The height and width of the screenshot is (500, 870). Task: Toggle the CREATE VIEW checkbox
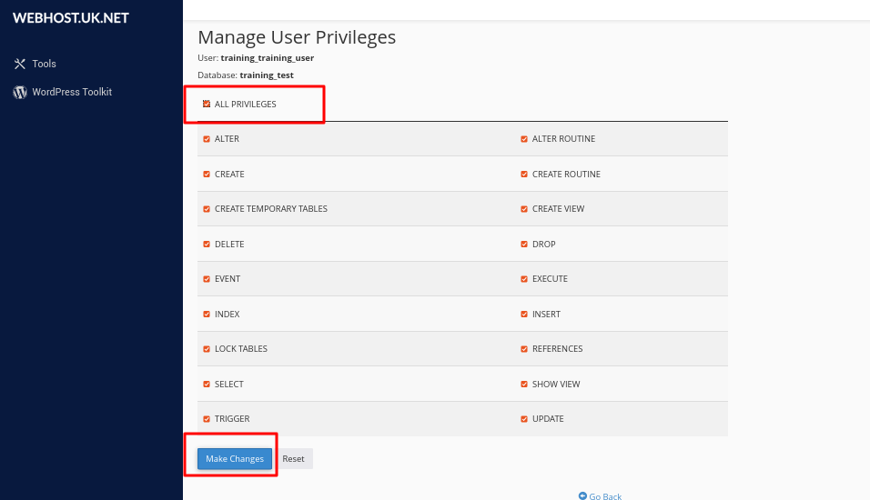pos(524,209)
